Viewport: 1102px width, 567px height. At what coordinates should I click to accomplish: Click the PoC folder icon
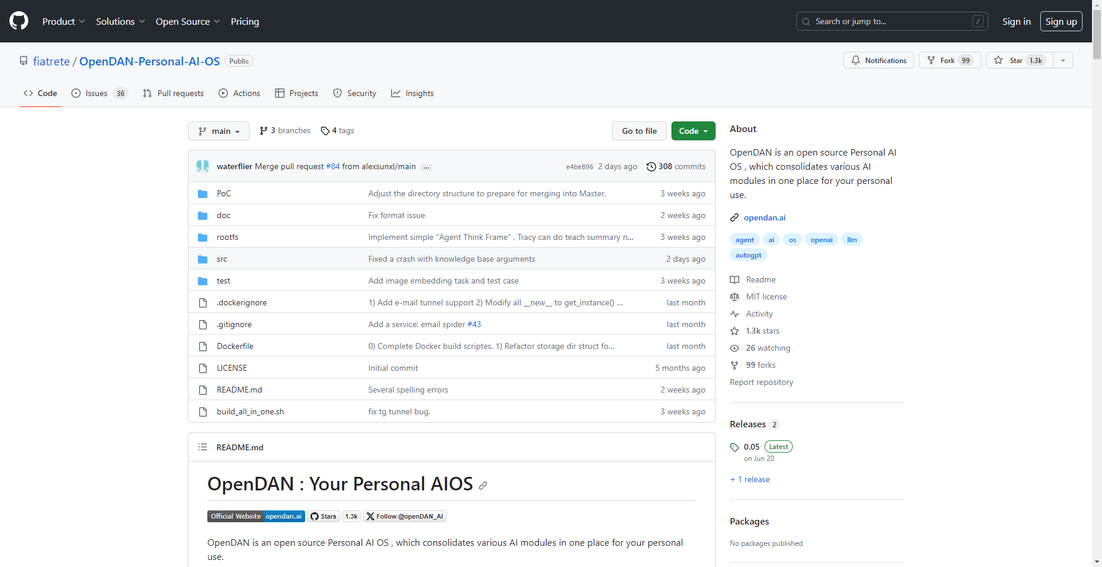203,193
